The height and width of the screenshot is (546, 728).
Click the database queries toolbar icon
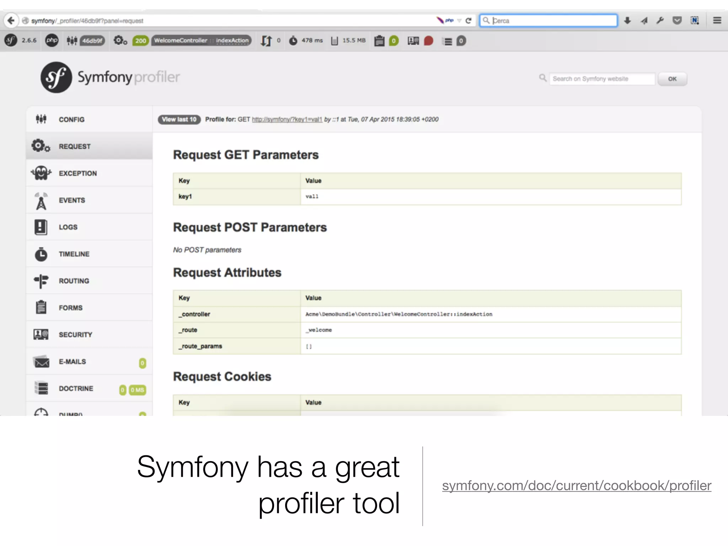click(448, 41)
